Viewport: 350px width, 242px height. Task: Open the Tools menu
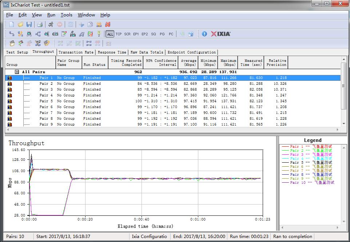pos(66,15)
